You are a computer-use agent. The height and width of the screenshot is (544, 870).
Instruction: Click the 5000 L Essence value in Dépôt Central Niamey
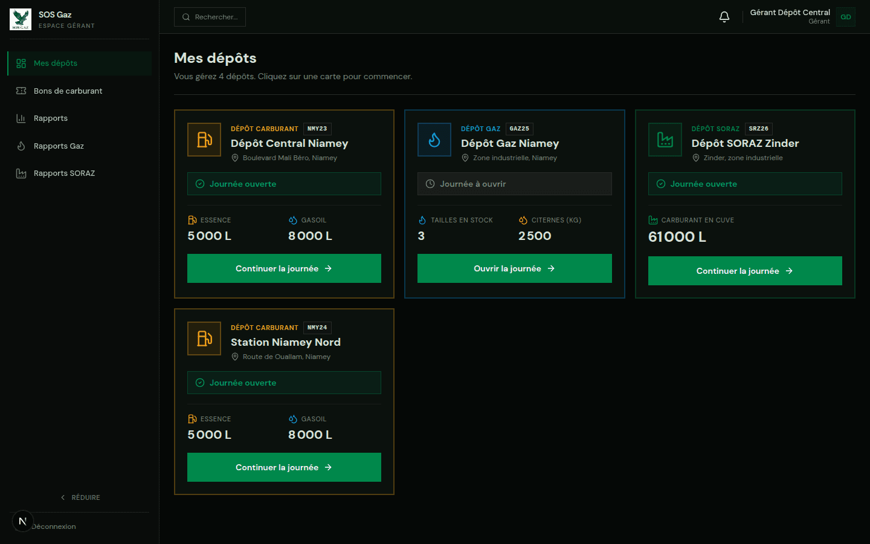pyautogui.click(x=209, y=236)
